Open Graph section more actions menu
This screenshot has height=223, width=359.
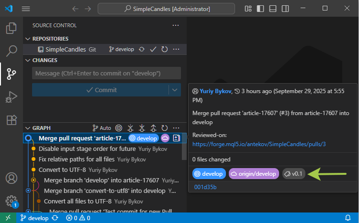click(176, 128)
